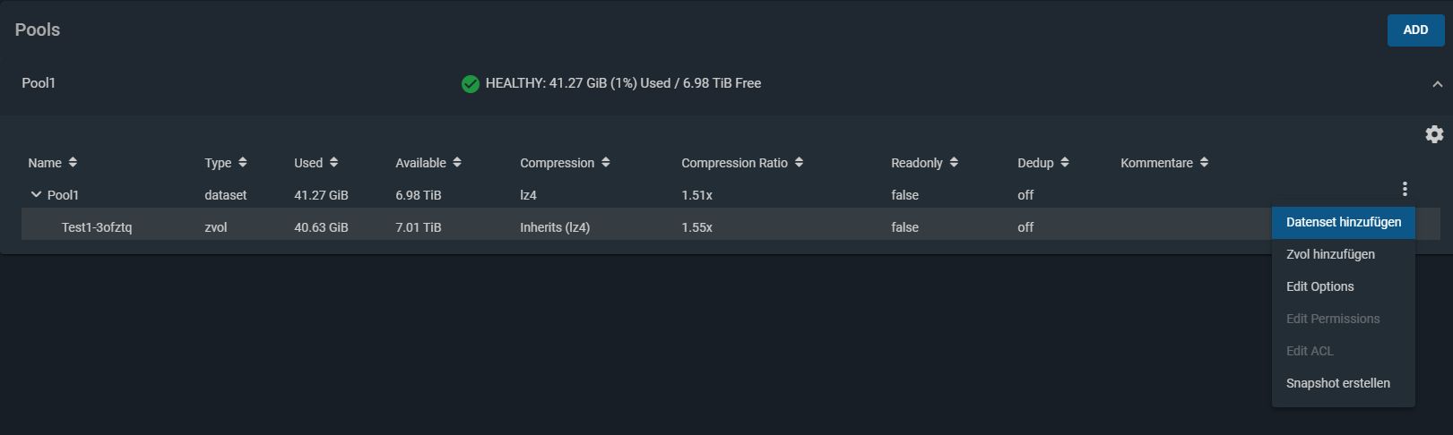Select the Test1-3ofztq zvol row
Screen dimensions: 1453x435
(x=645, y=227)
